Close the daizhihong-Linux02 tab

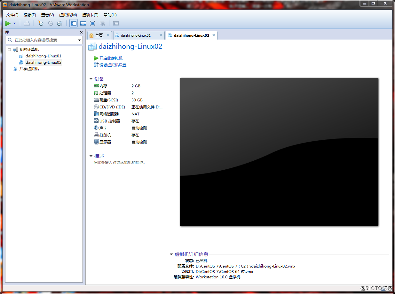click(214, 35)
